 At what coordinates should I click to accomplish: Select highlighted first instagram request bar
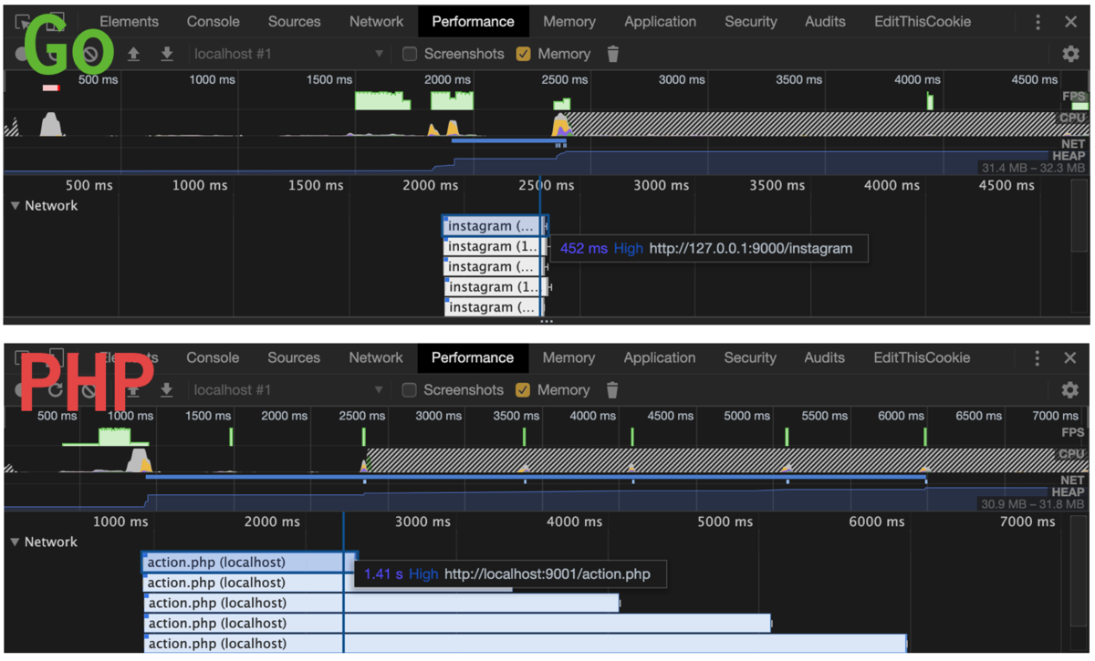pos(495,226)
